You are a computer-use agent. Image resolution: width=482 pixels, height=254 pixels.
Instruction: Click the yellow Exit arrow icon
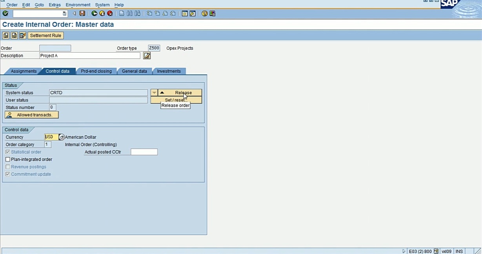click(x=102, y=13)
